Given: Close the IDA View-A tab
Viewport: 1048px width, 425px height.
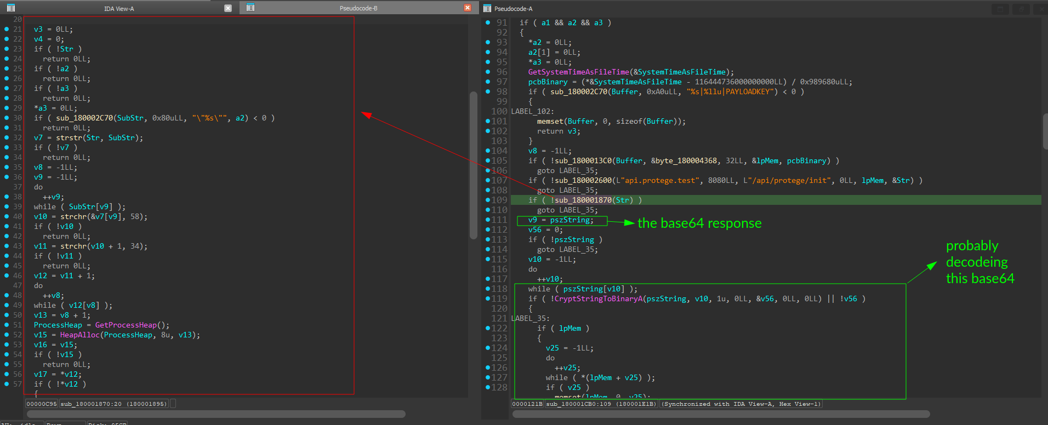Looking at the screenshot, I should [x=228, y=8].
